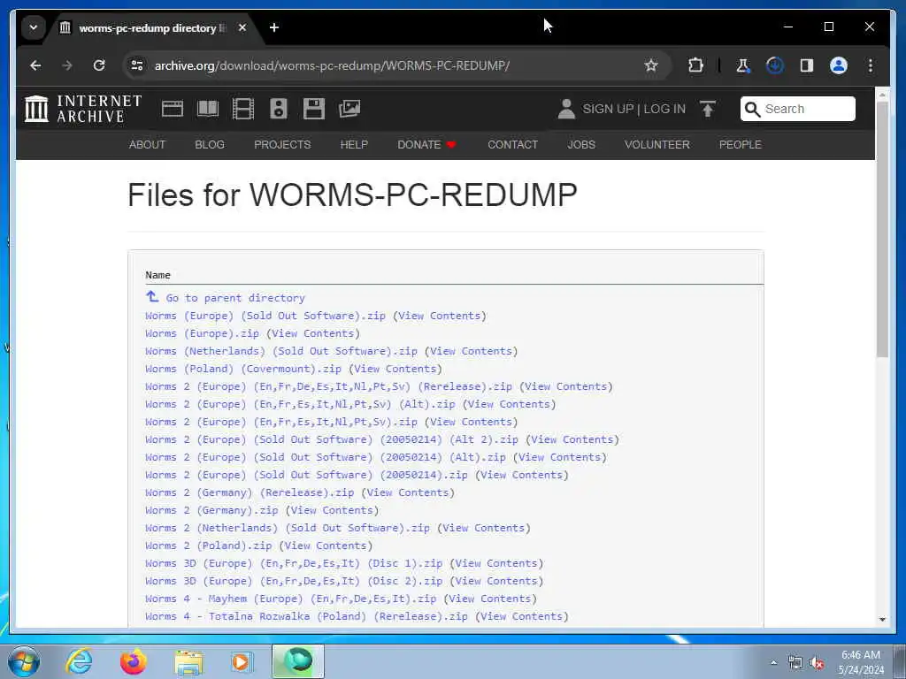Open the Extensions puzzle icon
This screenshot has height=679, width=906.
tap(695, 65)
